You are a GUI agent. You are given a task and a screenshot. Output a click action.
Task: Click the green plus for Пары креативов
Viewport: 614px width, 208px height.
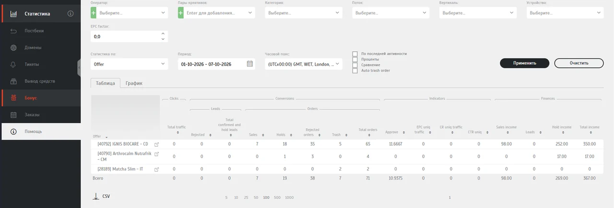[181, 13]
